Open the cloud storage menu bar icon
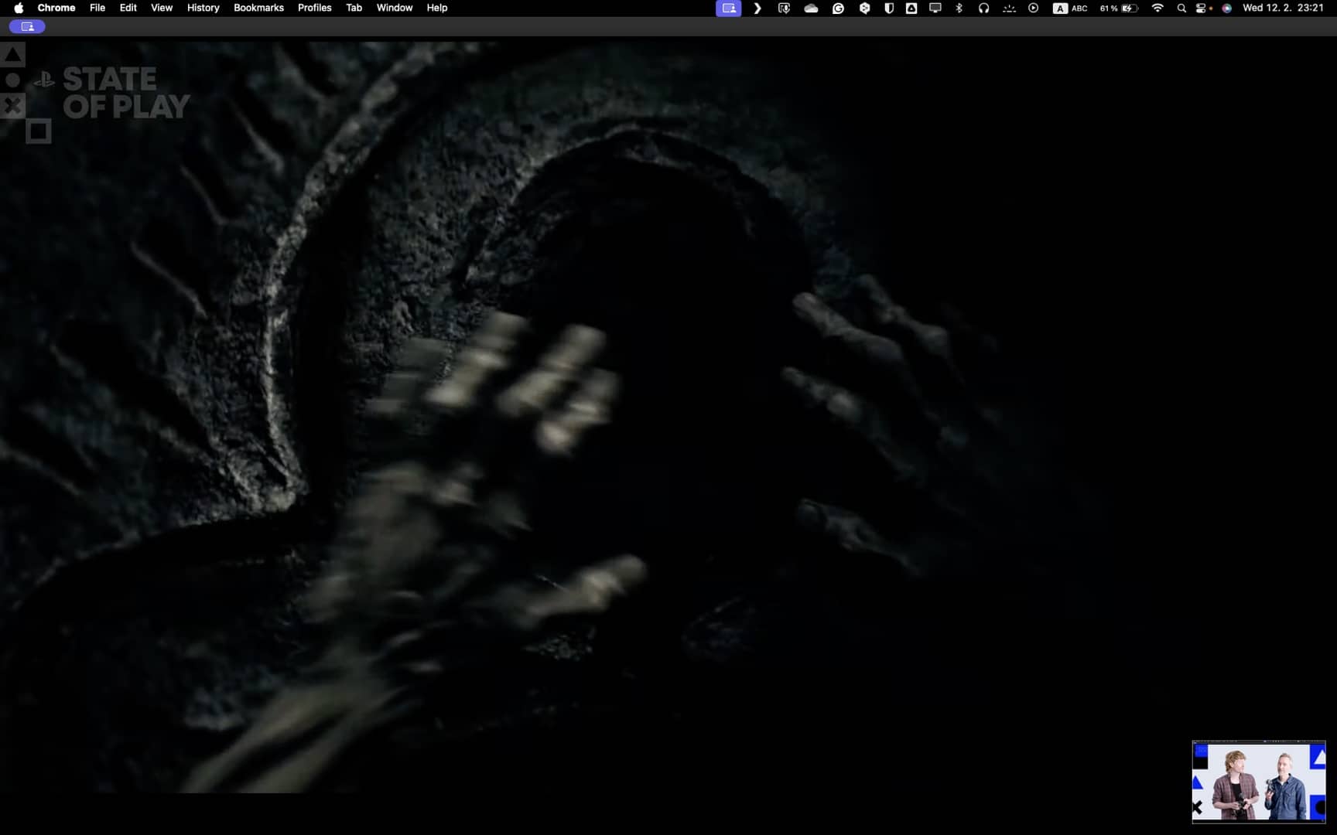The width and height of the screenshot is (1337, 835). point(811,9)
